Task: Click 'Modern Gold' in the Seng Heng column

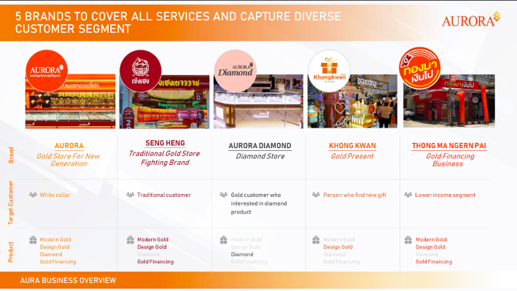Action: [152, 239]
